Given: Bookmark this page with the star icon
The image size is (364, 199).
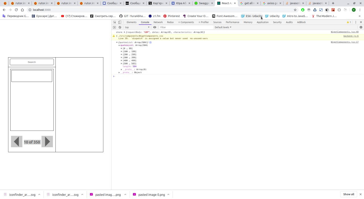Looking at the screenshot, I should point(295,10).
